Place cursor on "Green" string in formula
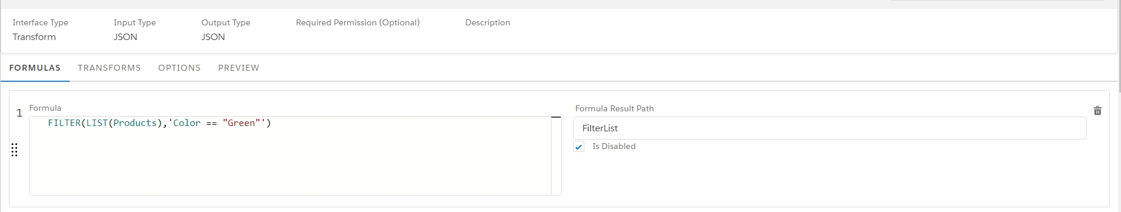 point(241,123)
